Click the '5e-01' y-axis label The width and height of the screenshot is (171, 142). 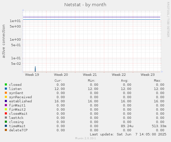16,45
